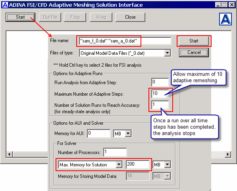This screenshot has width=237, height=191.
Task: Open the Max. Memory for Solution dropdown
Action: (119, 164)
